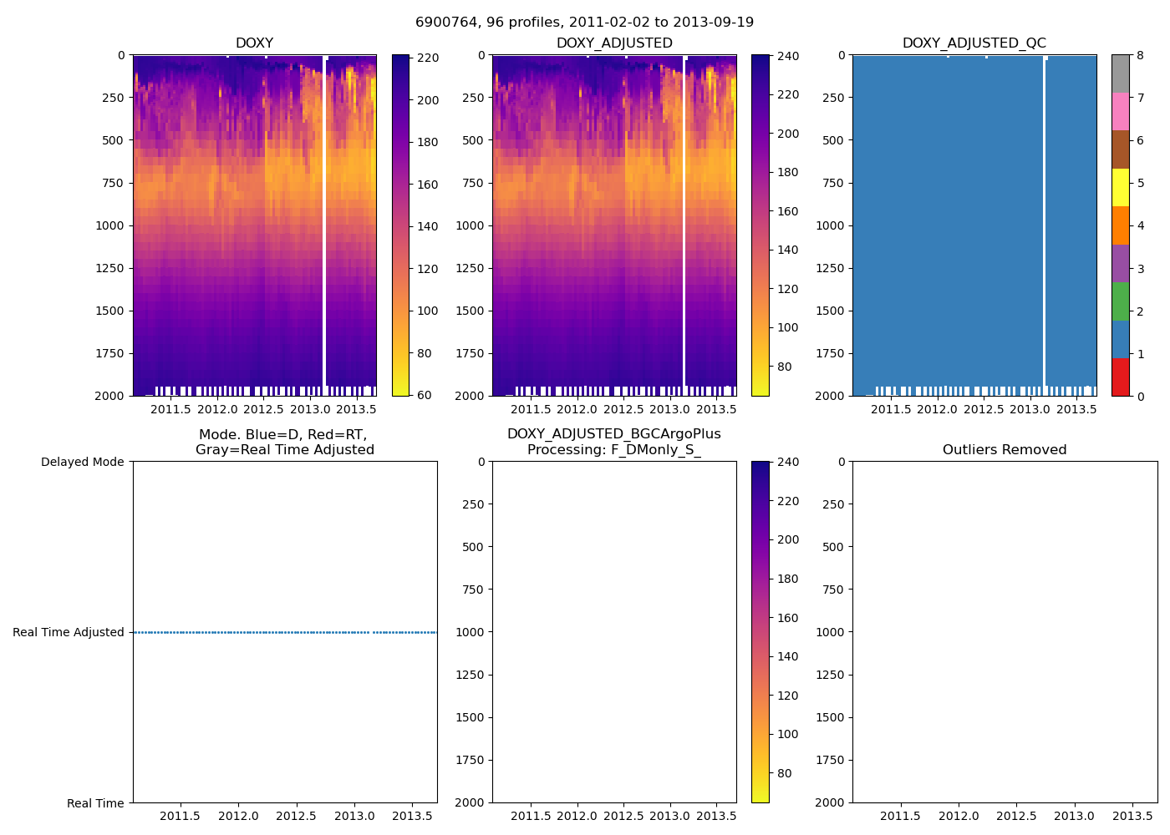
Task: Click the red swatch in QC colorbar
Action: pyautogui.click(x=1120, y=377)
